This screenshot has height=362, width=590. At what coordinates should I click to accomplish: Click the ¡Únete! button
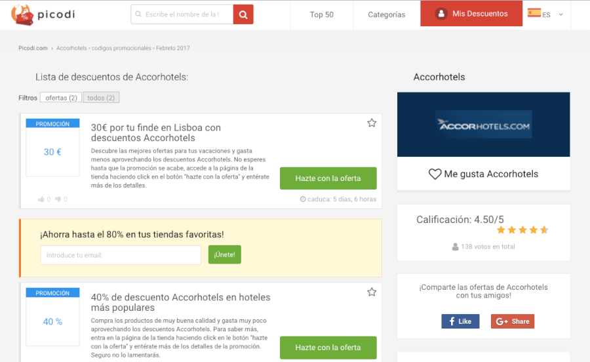coord(225,254)
